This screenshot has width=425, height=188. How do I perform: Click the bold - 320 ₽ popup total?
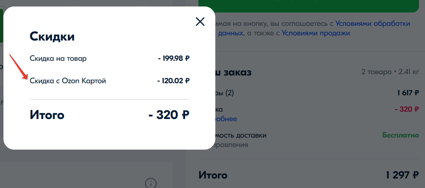[169, 115]
